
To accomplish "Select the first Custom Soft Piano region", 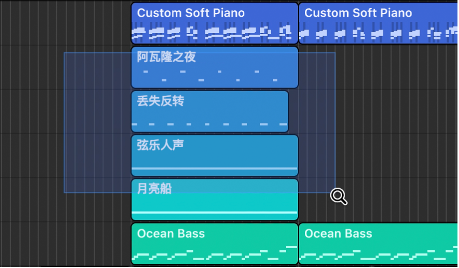I will pos(215,23).
